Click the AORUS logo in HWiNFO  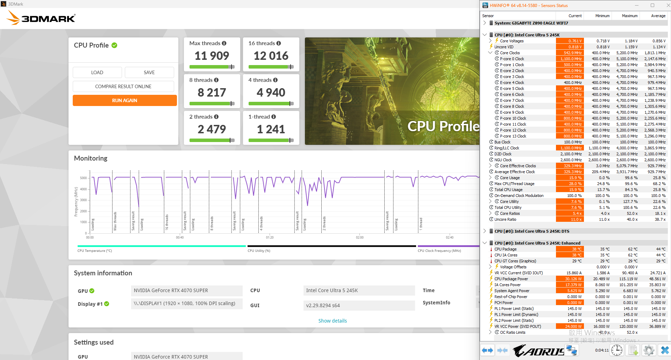click(538, 351)
